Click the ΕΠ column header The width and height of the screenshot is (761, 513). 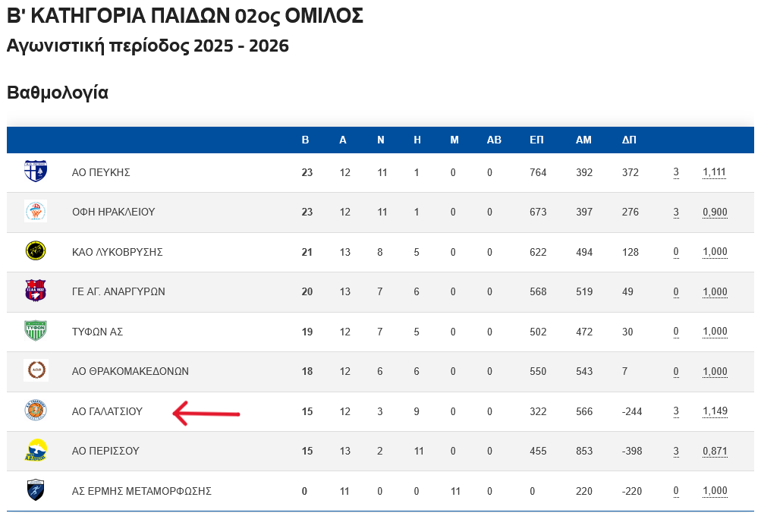pos(536,140)
